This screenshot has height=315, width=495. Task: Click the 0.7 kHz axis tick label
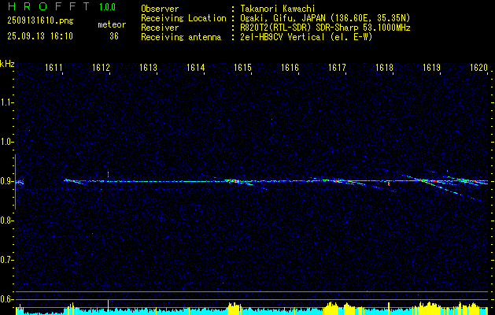tap(6, 260)
